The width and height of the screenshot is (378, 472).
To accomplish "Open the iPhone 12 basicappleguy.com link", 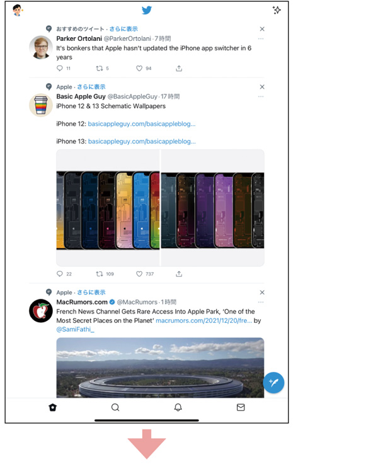I will (x=142, y=124).
